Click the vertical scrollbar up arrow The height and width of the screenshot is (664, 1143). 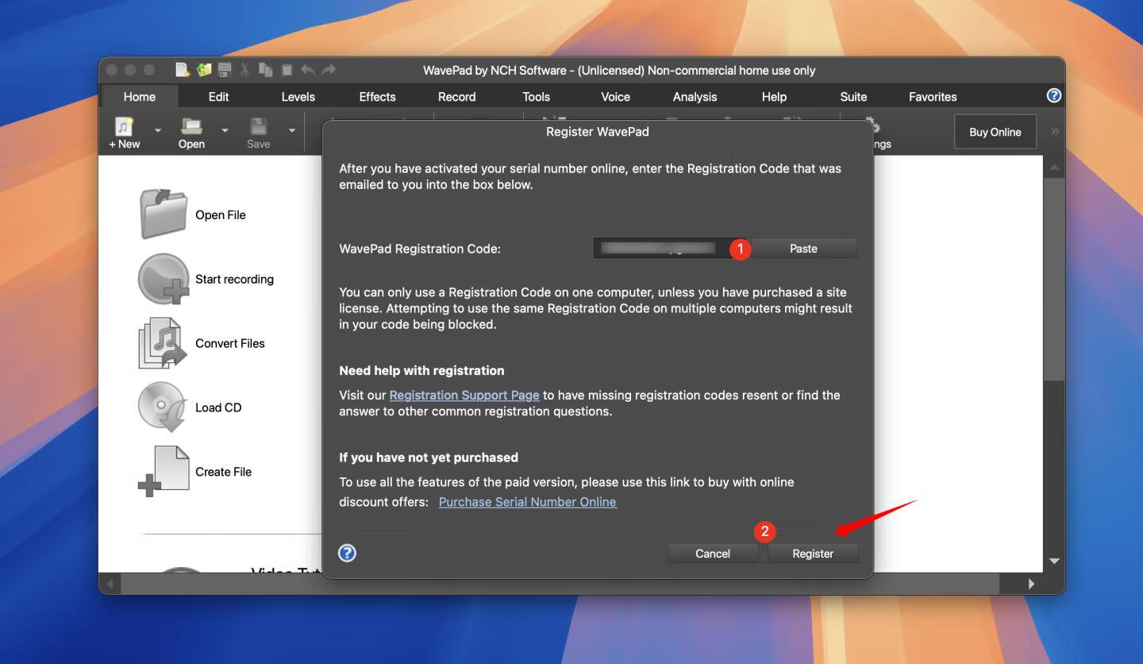[1054, 168]
